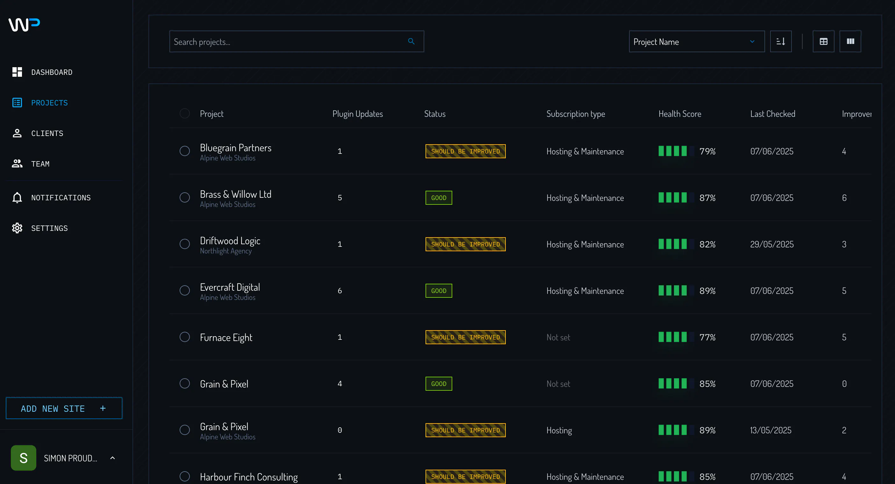Tick the Evercraft Digital row checkbox

pos(184,290)
